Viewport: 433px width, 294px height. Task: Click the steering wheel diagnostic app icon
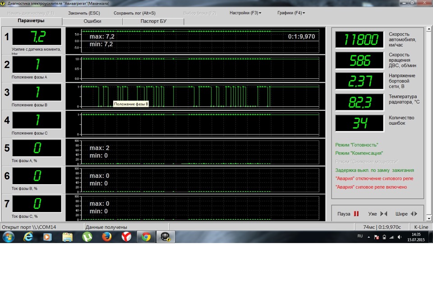(166, 237)
